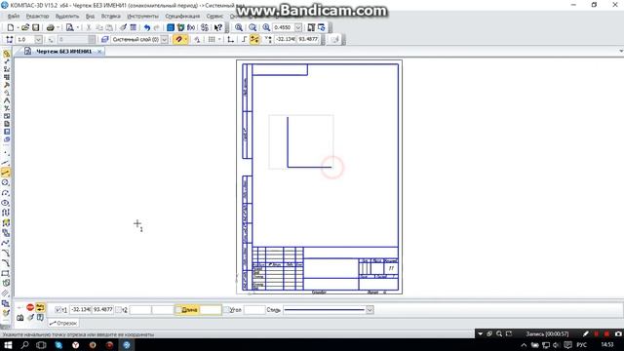Viewport: 624px width, 351px height.
Task: Open the grid settings dropdown arrow
Action: point(219,39)
